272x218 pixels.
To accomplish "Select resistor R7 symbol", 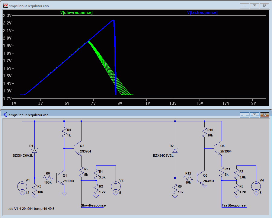I will 236,175.
